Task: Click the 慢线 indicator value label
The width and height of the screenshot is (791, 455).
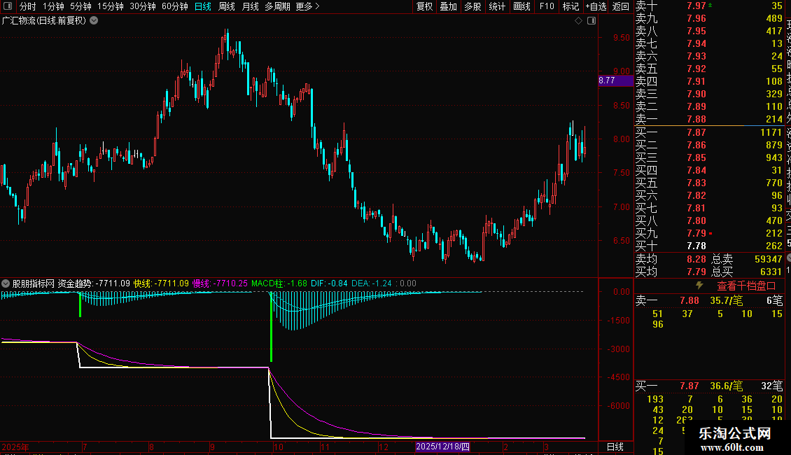Action: [220, 283]
